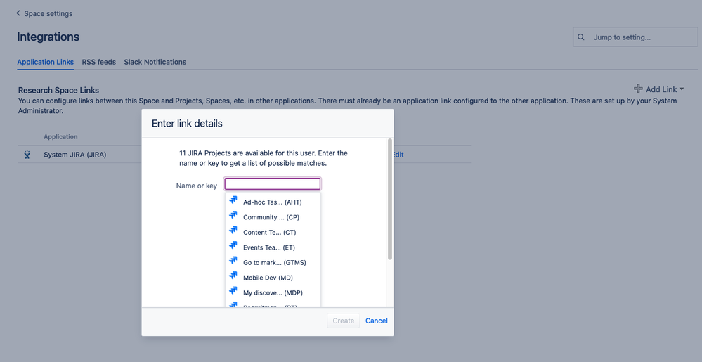Choose Mobile Dev (MD) from the suggestions
The image size is (702, 362).
click(268, 278)
